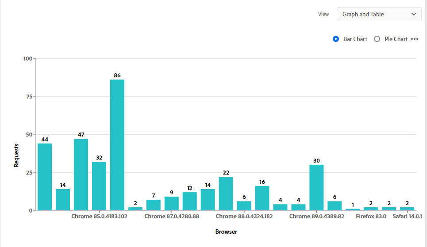Click the bar with value 32

pyautogui.click(x=99, y=186)
